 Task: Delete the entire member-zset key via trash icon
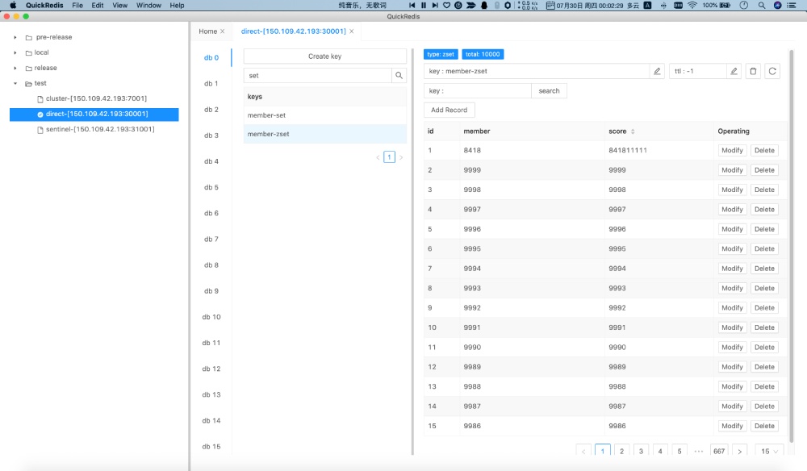(x=753, y=71)
